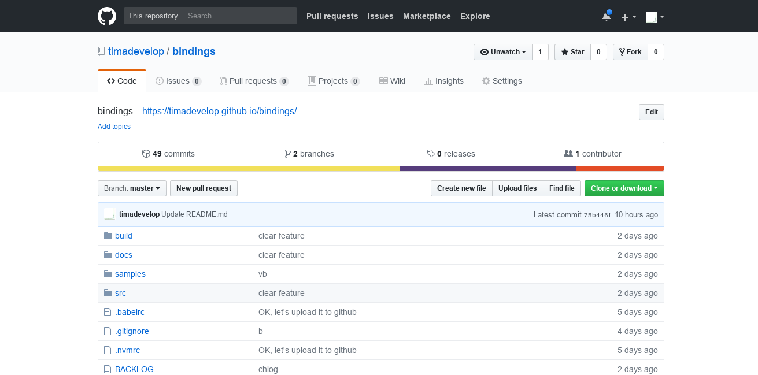Click the This repository search scope label
This screenshot has height=375, width=758.
coord(153,16)
